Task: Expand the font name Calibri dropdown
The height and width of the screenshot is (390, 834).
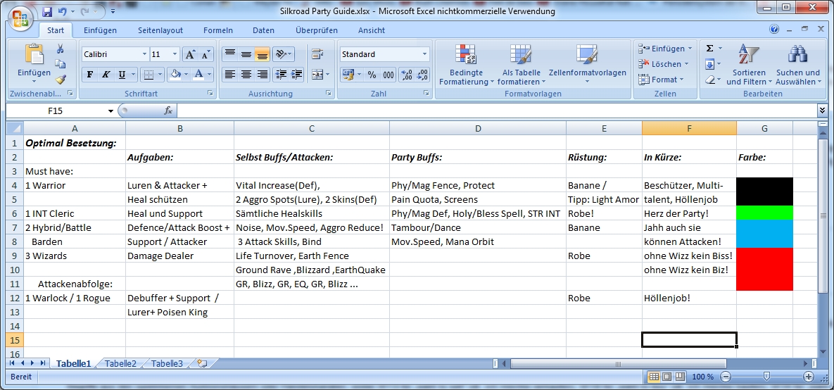Action: click(145, 54)
